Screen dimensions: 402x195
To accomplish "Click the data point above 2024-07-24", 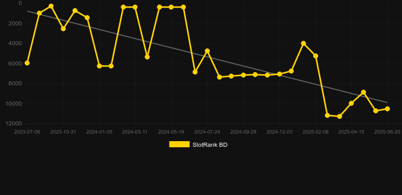I will coord(207,51).
